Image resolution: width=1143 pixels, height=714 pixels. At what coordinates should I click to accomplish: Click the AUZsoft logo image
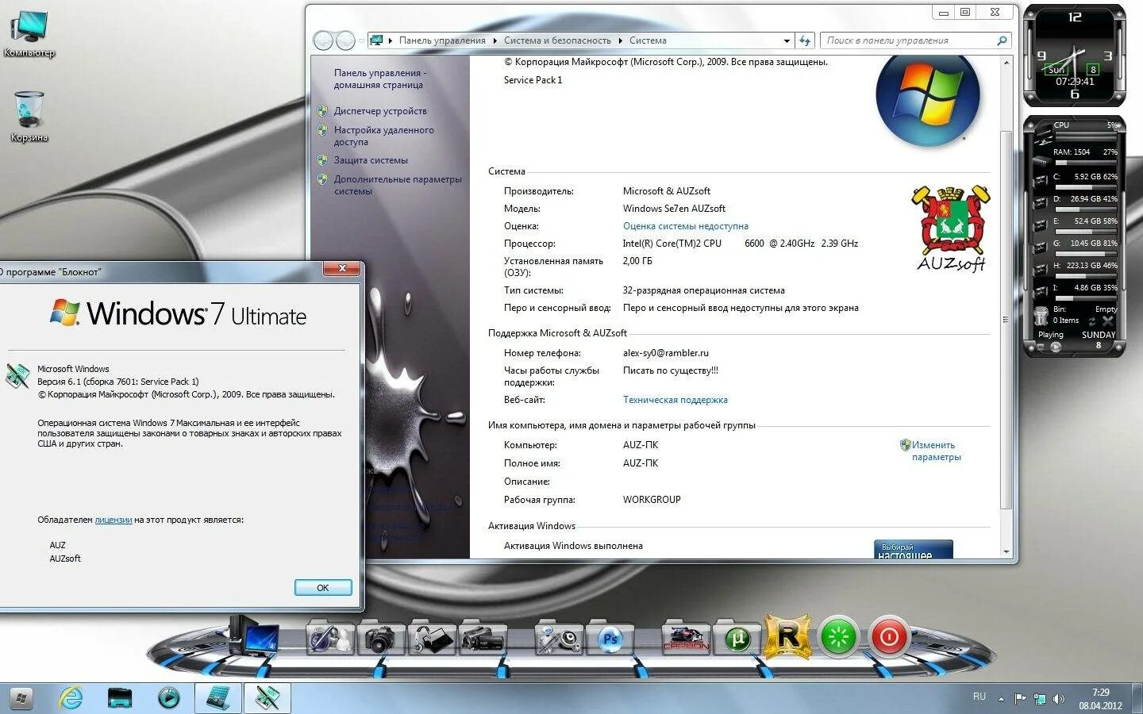(x=951, y=229)
